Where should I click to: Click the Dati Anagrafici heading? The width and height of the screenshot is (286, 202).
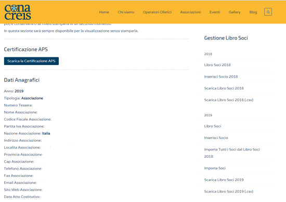point(22,80)
